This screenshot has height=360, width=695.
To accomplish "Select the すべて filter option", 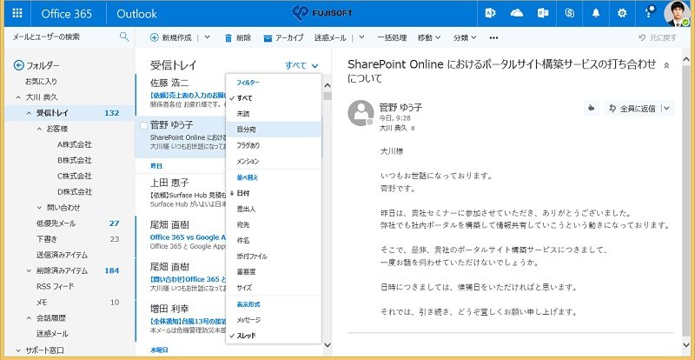I will pyautogui.click(x=273, y=98).
